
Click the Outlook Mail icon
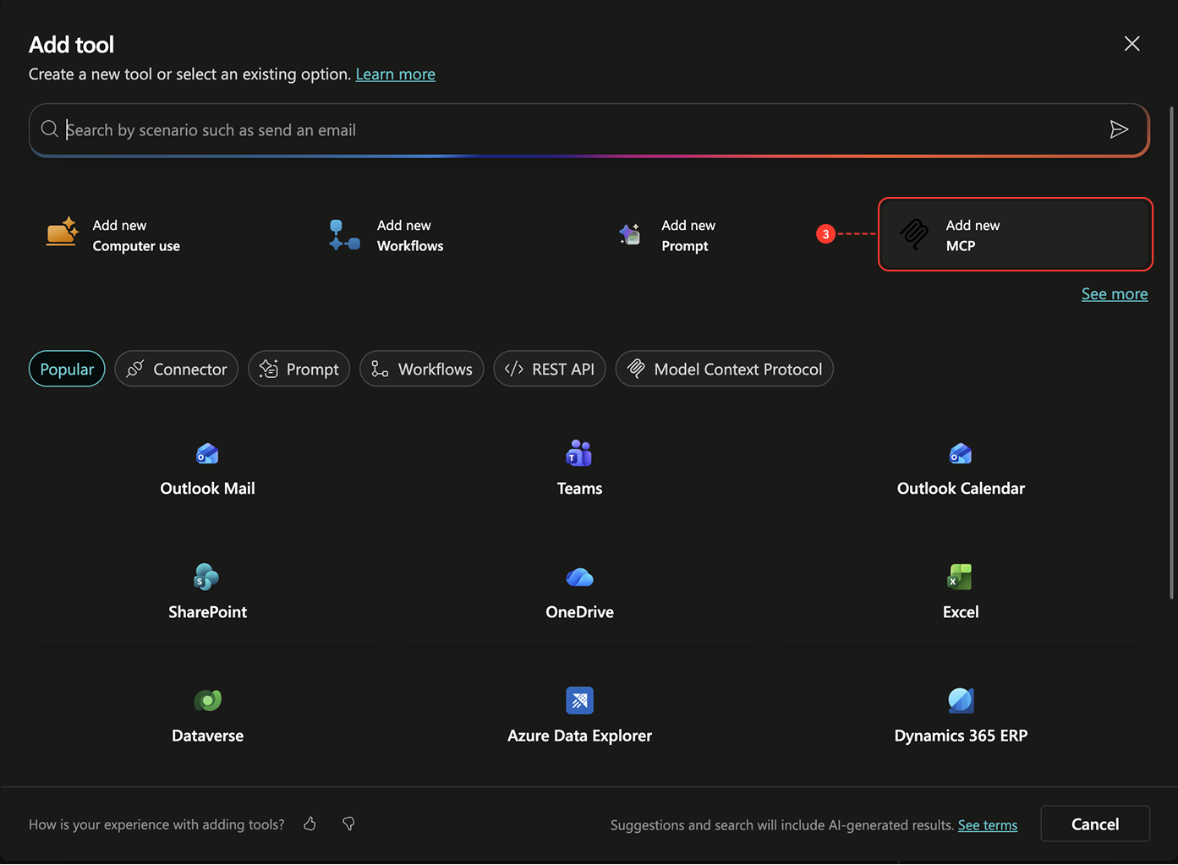click(x=207, y=454)
